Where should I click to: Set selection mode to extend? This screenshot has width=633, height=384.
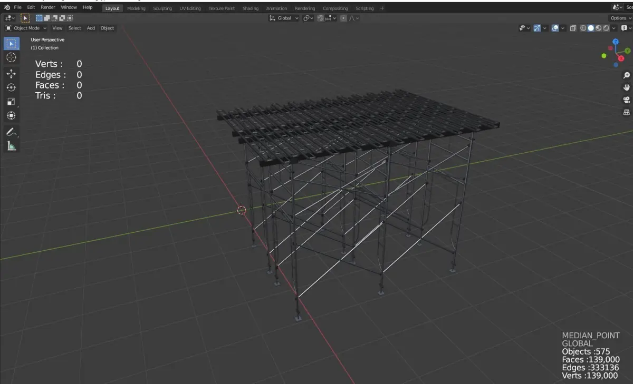point(46,18)
